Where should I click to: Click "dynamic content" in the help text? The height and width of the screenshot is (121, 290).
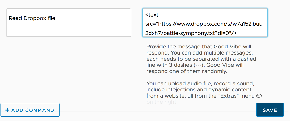(234, 90)
